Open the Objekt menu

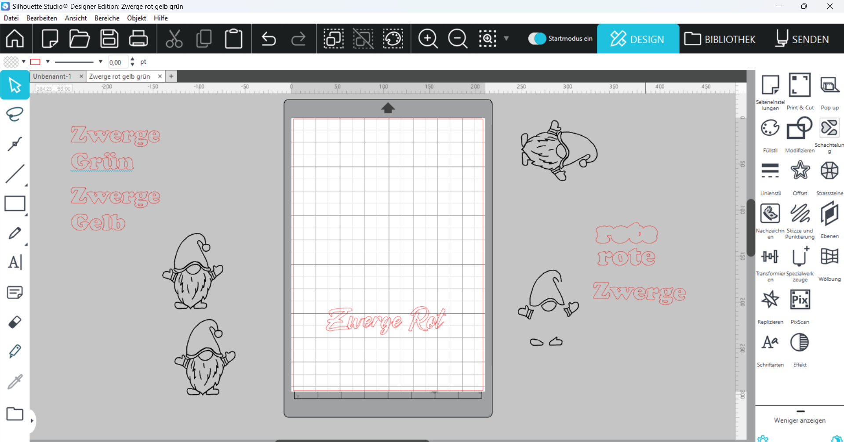tap(136, 18)
